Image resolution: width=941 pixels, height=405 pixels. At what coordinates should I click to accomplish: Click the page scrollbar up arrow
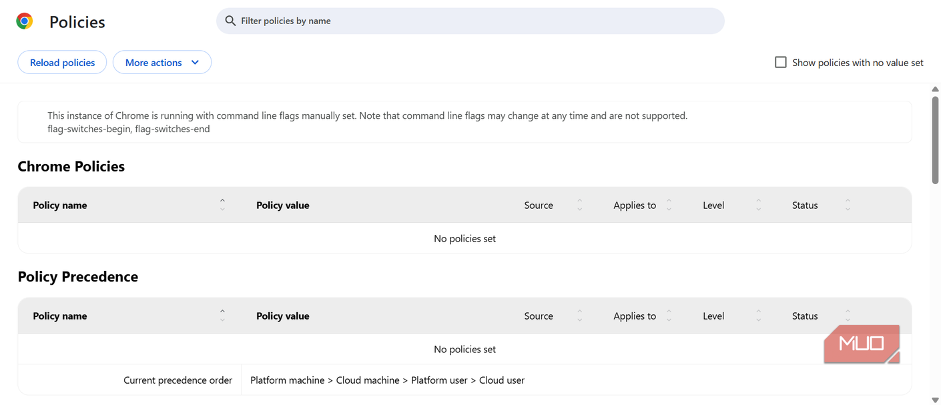click(x=935, y=89)
